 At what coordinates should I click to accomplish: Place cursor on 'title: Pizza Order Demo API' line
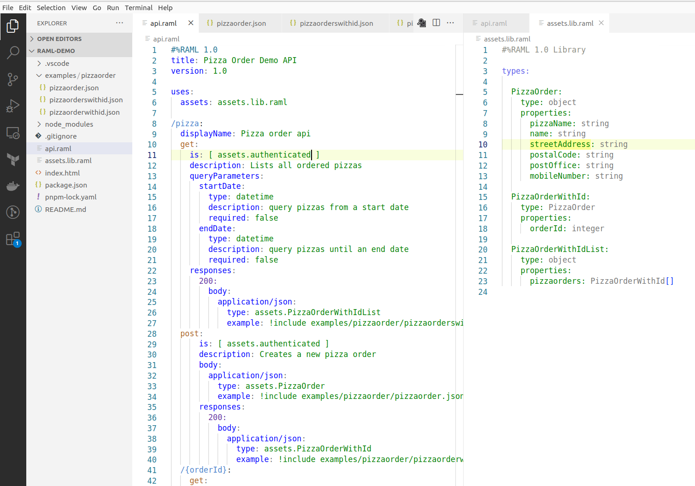[234, 60]
